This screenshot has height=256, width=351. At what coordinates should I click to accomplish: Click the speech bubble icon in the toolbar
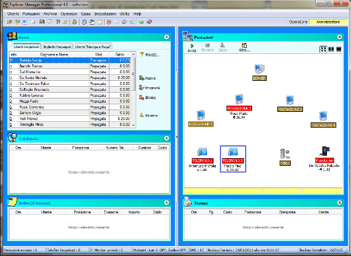pyautogui.click(x=50, y=22)
